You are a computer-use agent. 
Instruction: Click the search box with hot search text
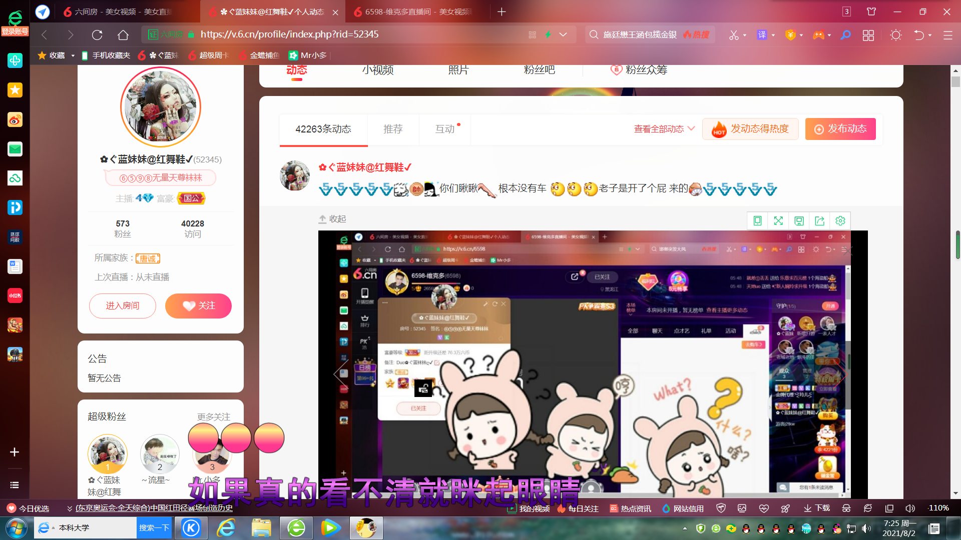(x=649, y=34)
